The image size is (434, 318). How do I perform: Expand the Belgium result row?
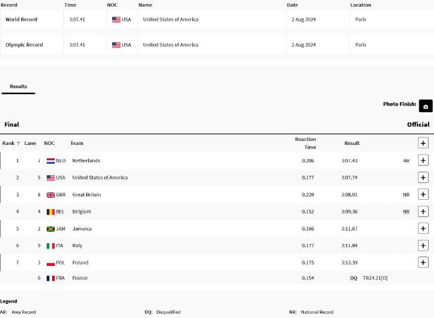tap(423, 212)
